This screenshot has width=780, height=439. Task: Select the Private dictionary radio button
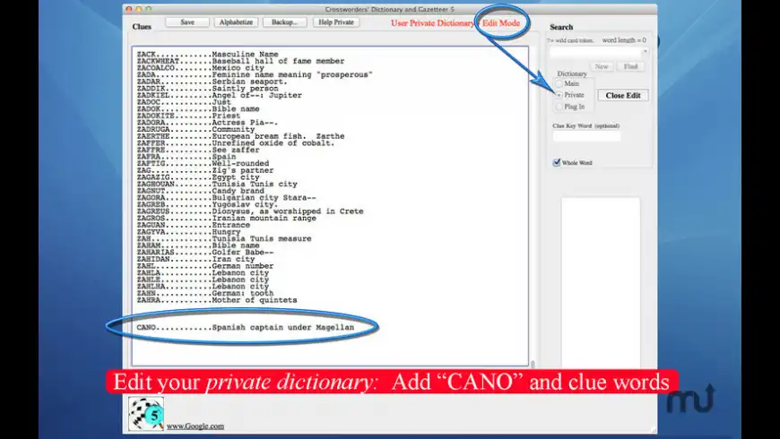tap(559, 95)
